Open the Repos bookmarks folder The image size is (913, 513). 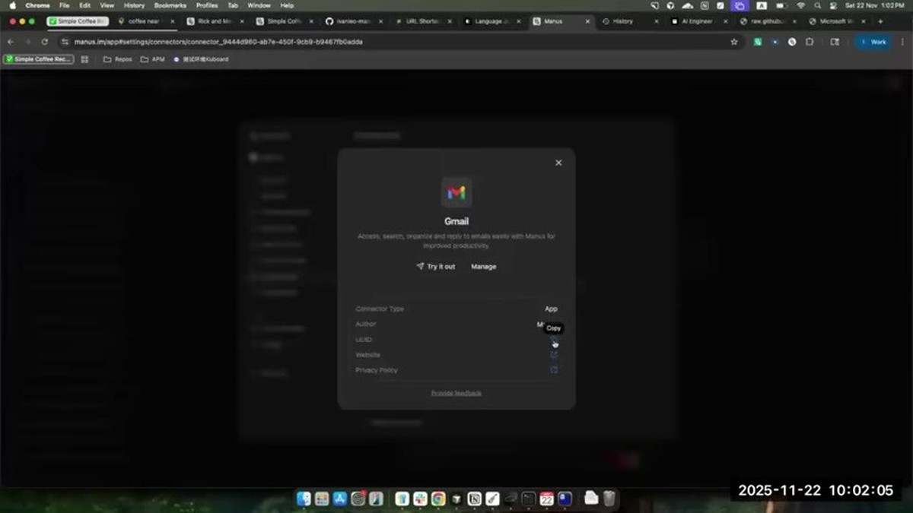tap(117, 59)
